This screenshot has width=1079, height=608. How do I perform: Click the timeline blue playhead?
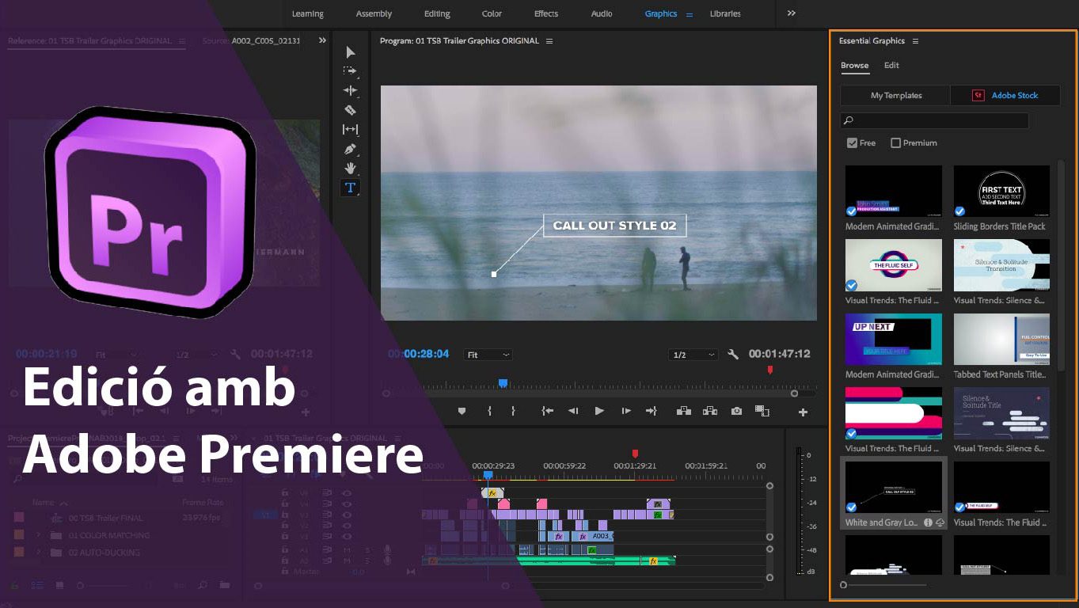tap(488, 475)
